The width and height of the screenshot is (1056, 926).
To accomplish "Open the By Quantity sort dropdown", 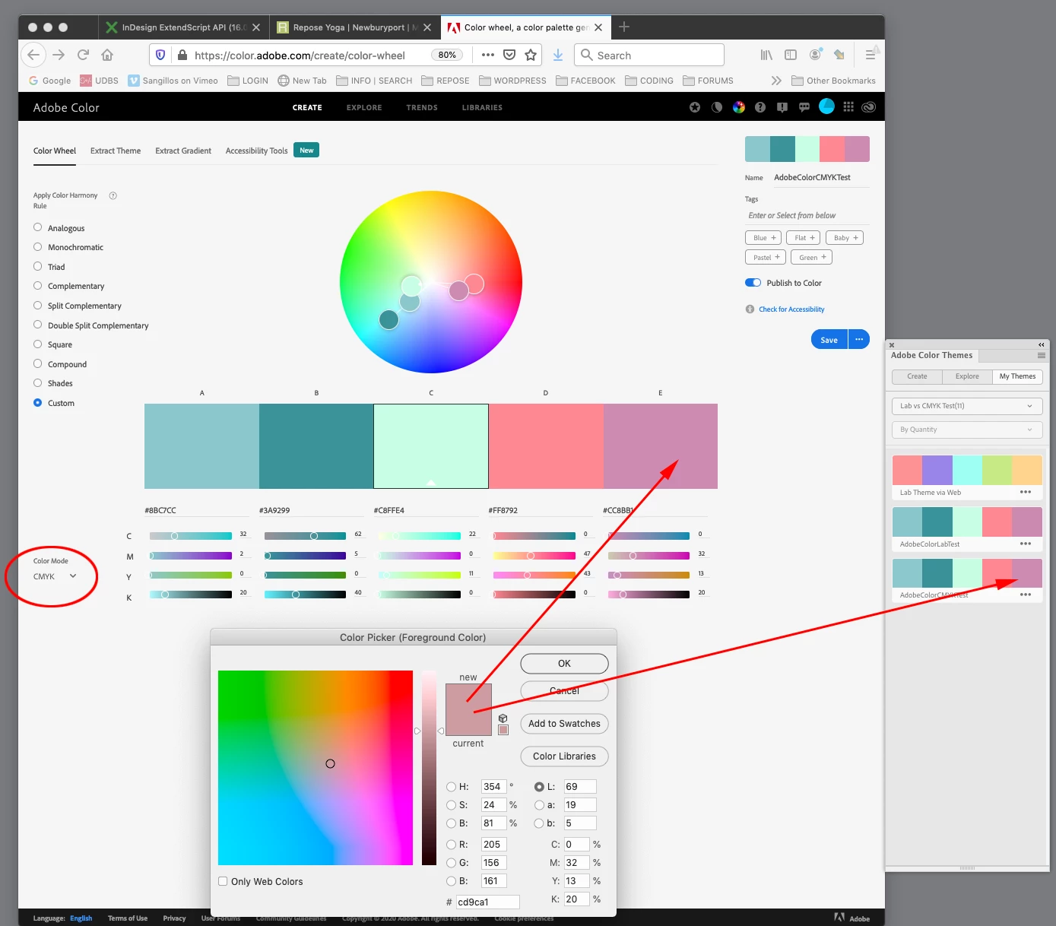I will tap(966, 430).
